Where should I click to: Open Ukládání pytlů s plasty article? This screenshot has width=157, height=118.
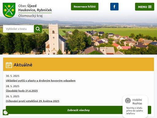point(41,81)
